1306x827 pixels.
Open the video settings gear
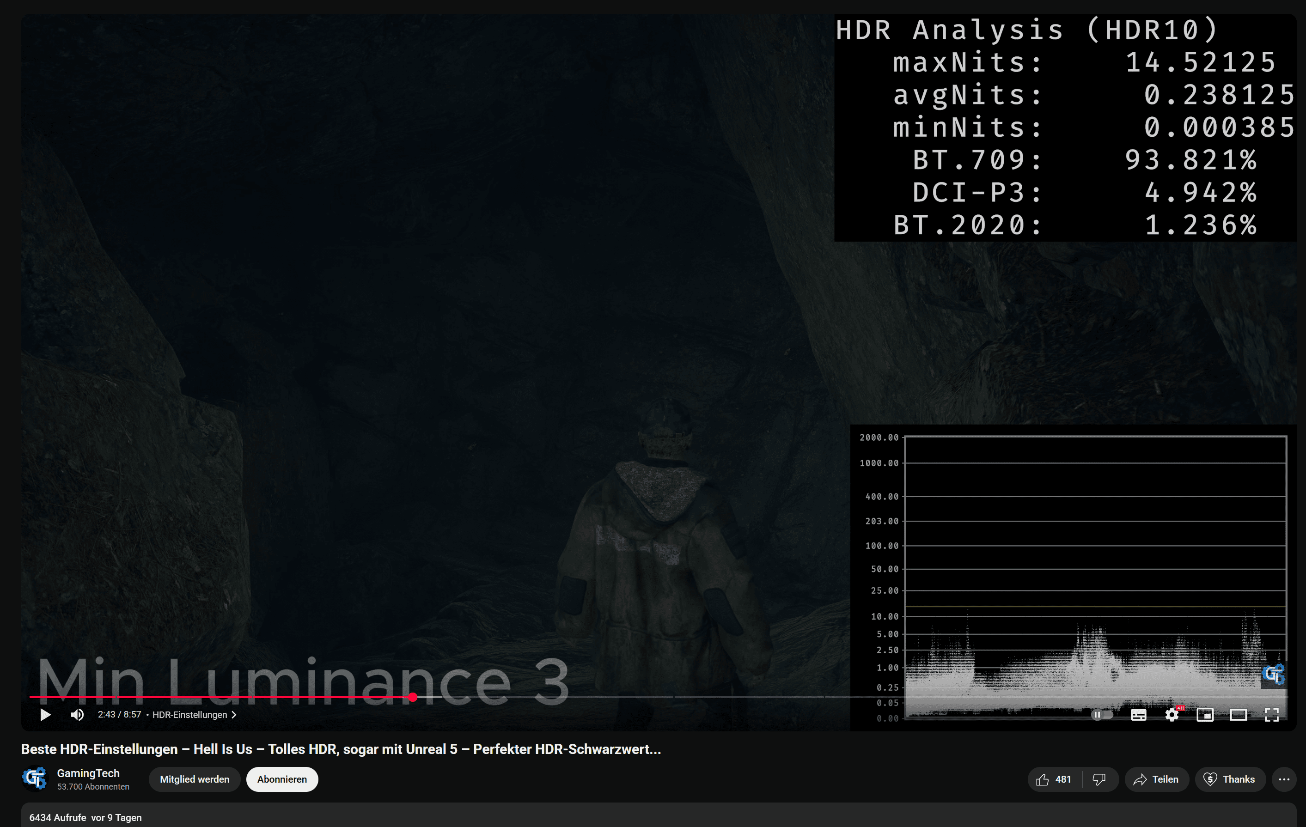click(1172, 715)
